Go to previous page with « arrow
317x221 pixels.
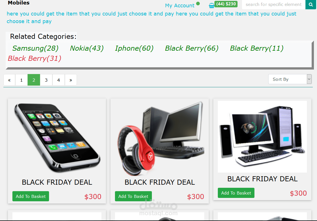9,80
